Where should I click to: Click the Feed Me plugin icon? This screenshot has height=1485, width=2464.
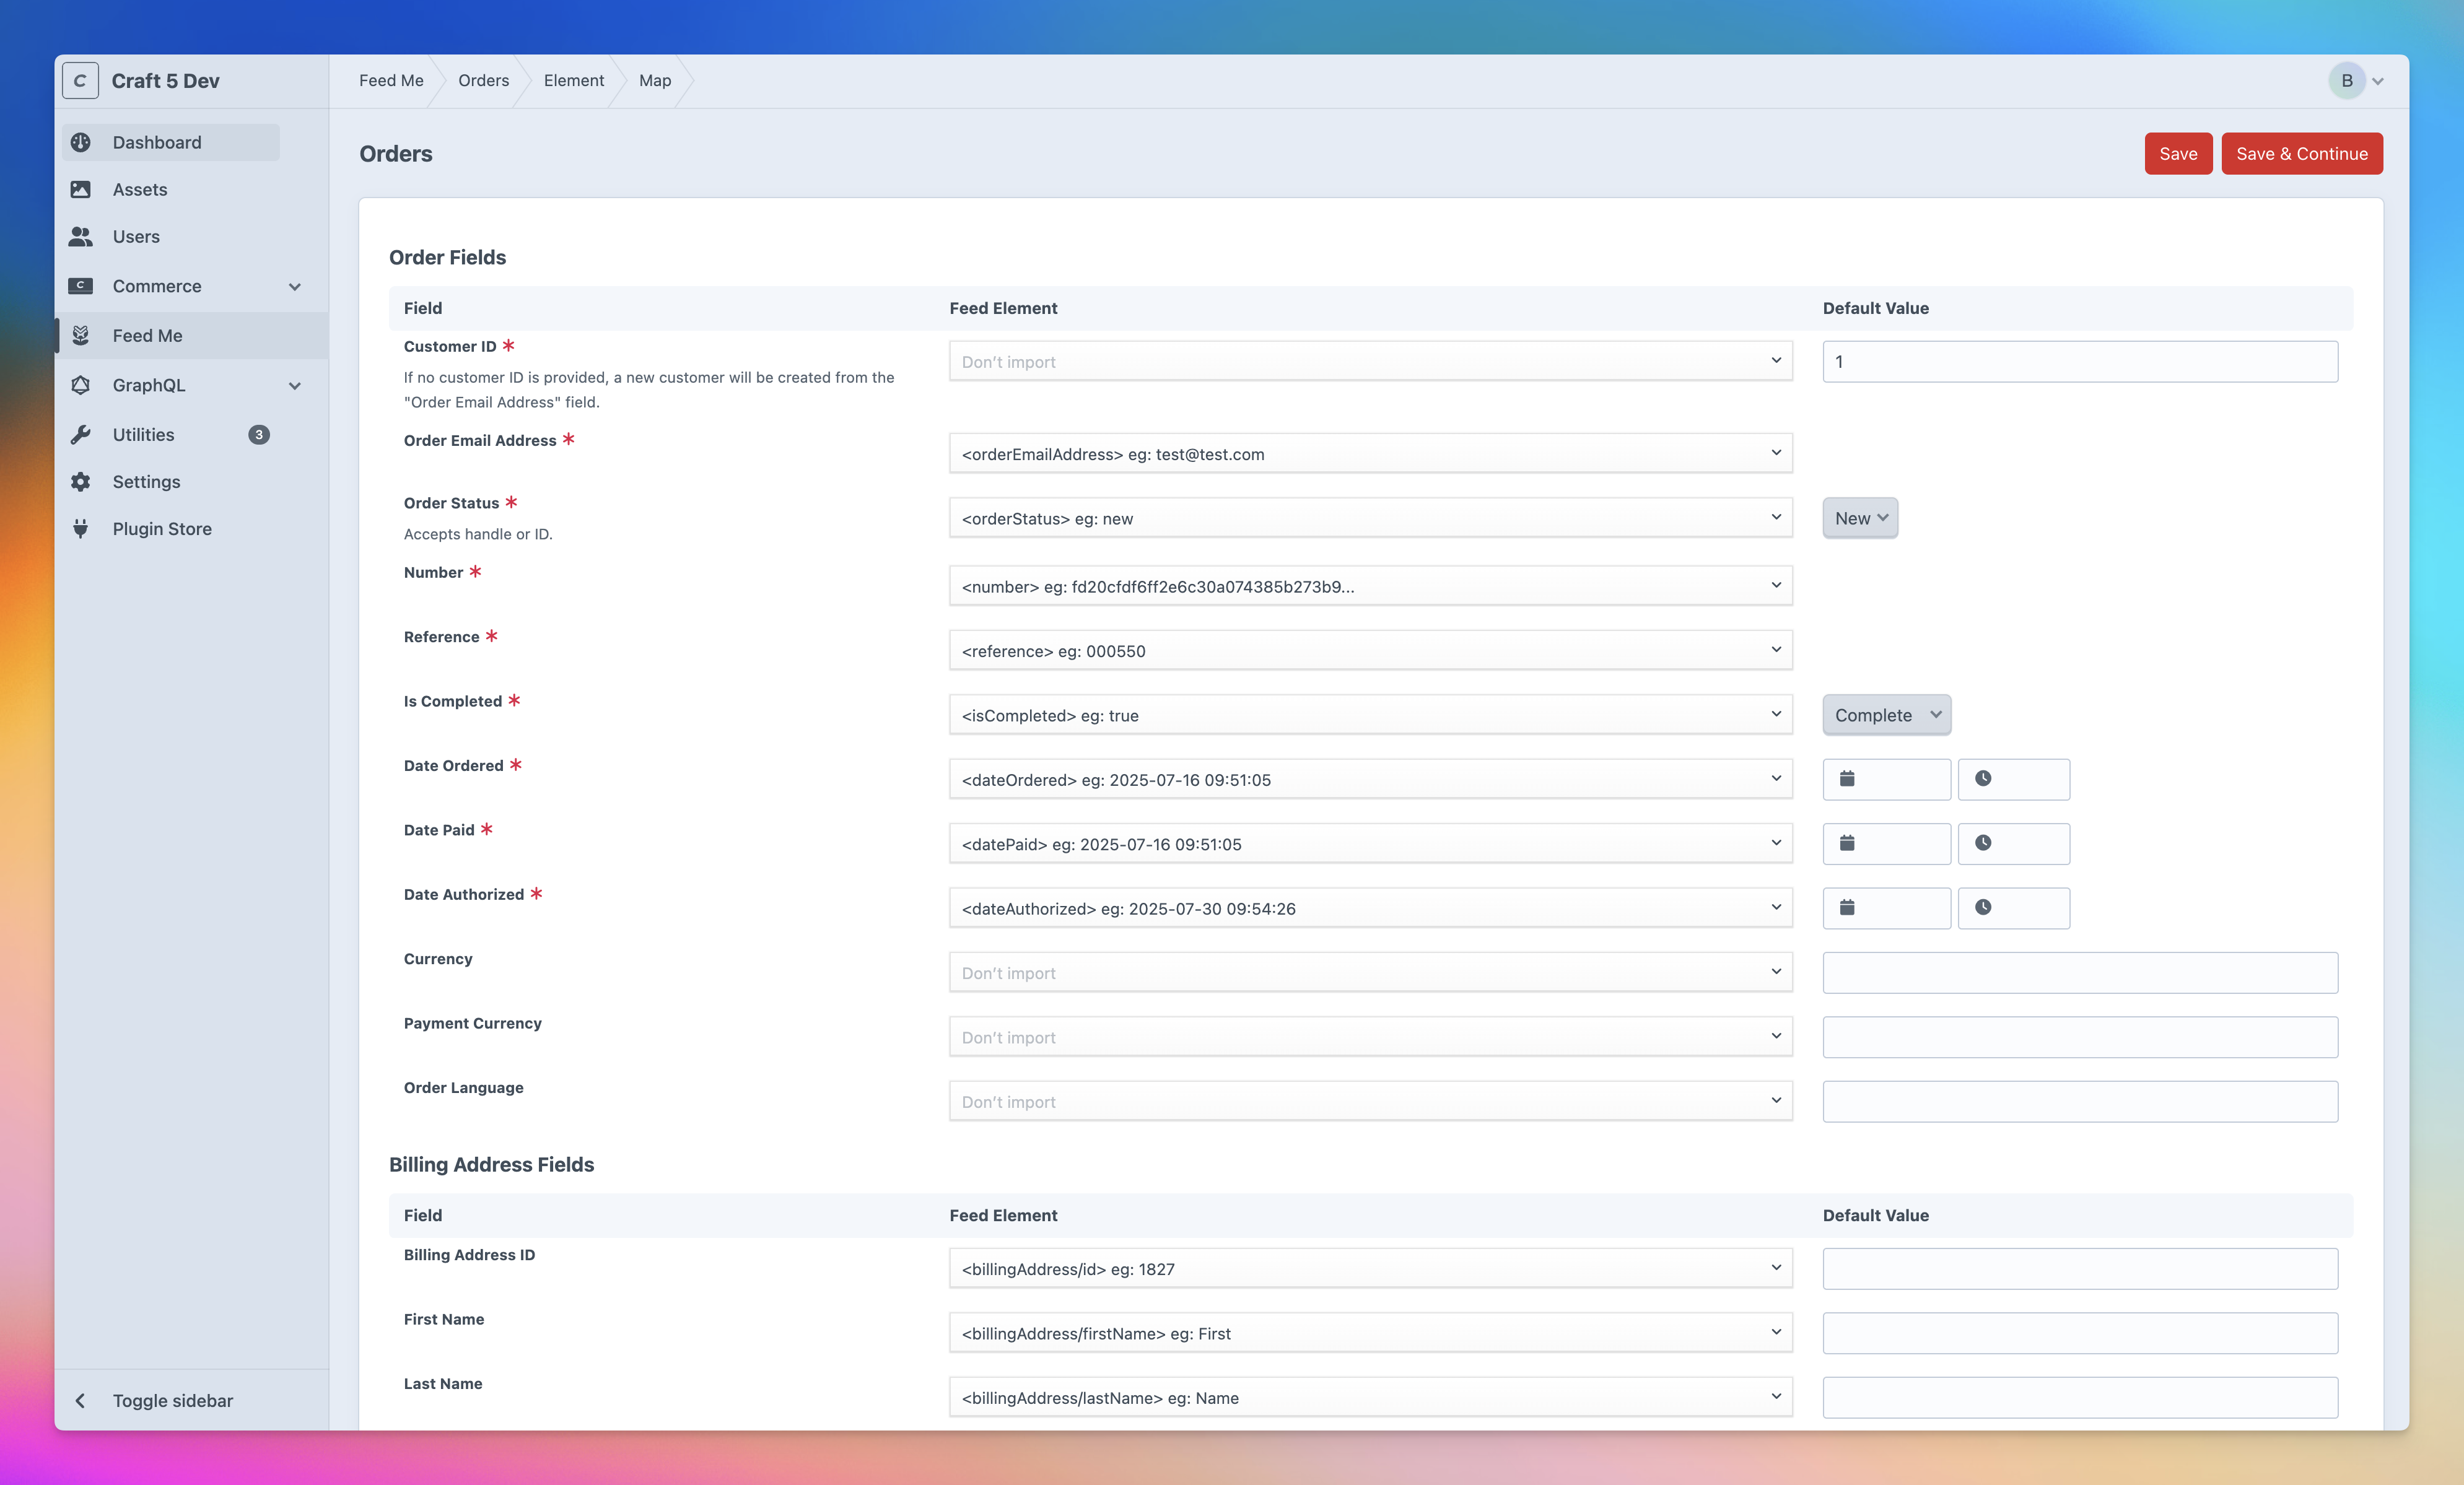point(81,335)
